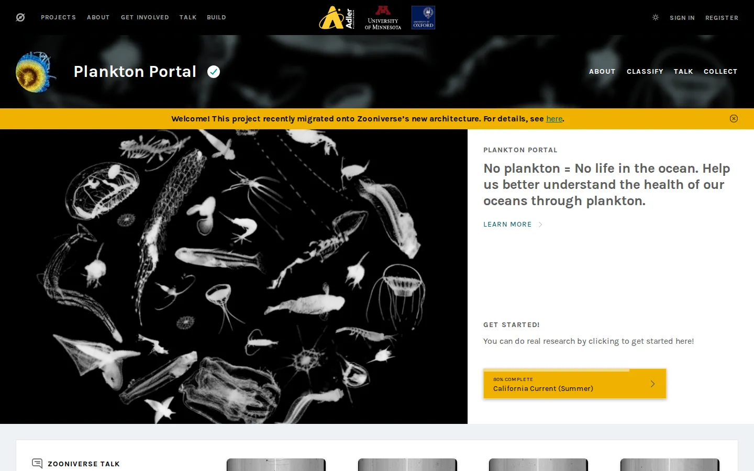Click the 'Plankton Portal' small label above headline
The width and height of the screenshot is (754, 471).
point(520,150)
